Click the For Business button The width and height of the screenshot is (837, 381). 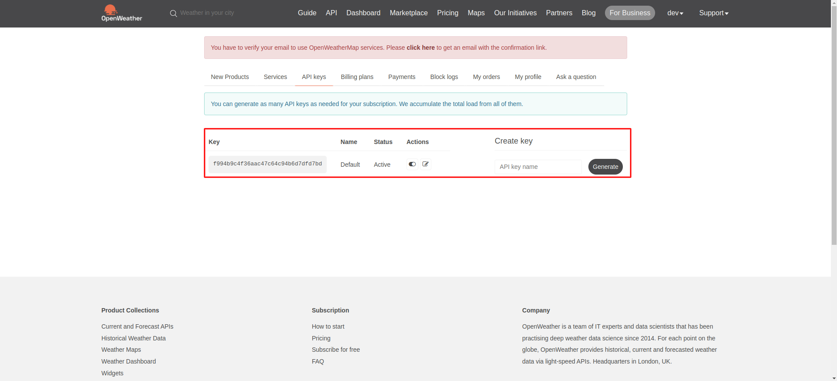tap(630, 13)
